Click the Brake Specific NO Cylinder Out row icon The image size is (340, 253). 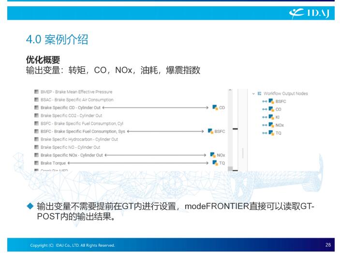point(36,147)
